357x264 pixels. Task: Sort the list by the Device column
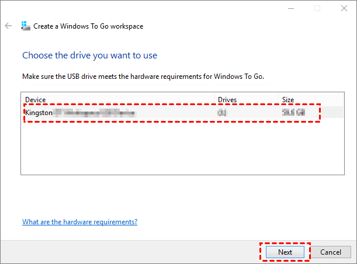(117, 100)
